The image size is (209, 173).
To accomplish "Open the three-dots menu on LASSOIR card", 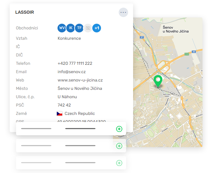I will tap(123, 12).
